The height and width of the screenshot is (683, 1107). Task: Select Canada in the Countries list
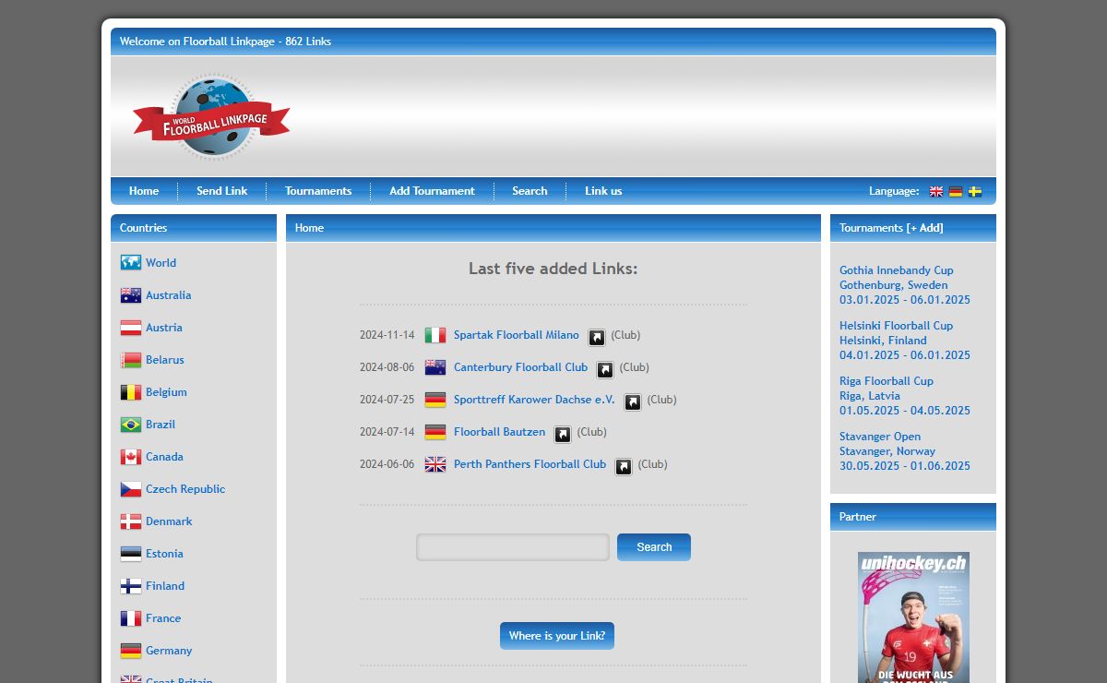(164, 457)
